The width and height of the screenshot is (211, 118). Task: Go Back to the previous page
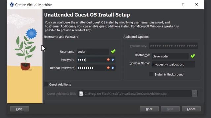click(149, 109)
